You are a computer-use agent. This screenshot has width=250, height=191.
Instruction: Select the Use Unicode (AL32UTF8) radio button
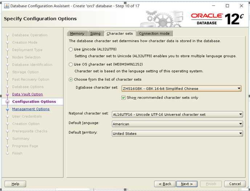(70, 49)
